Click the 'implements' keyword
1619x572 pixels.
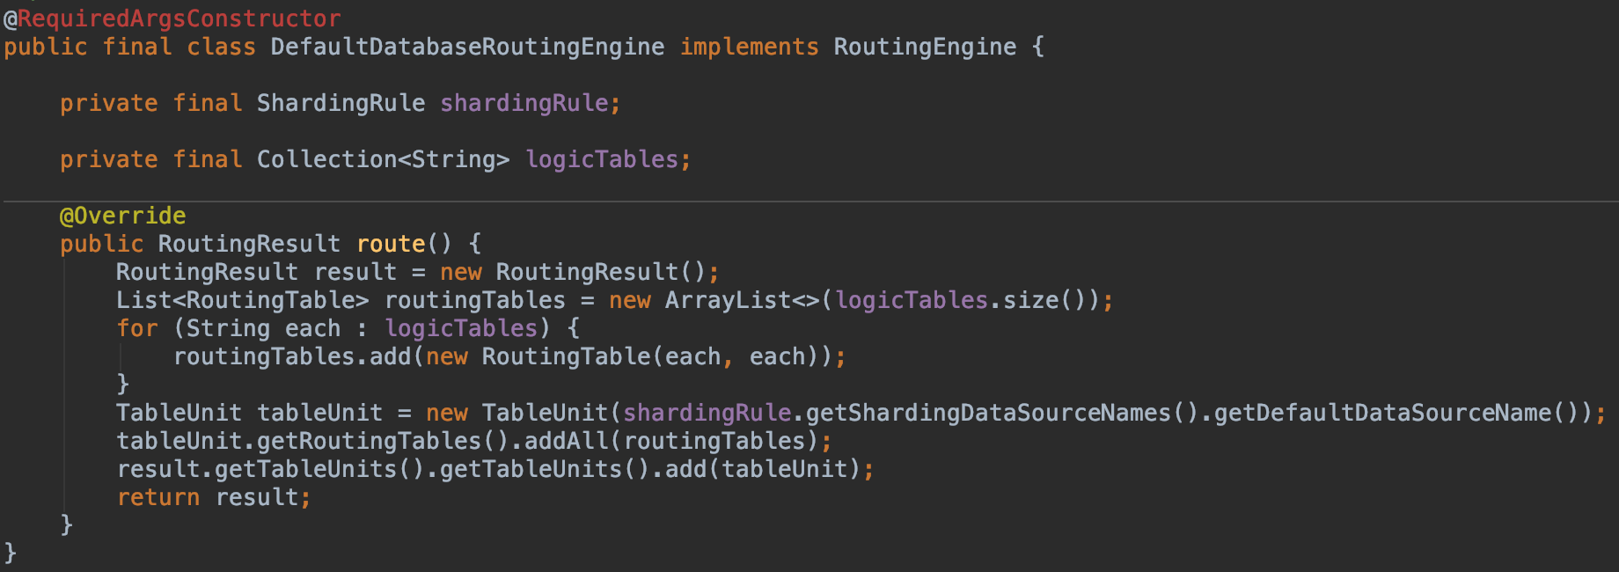click(749, 47)
